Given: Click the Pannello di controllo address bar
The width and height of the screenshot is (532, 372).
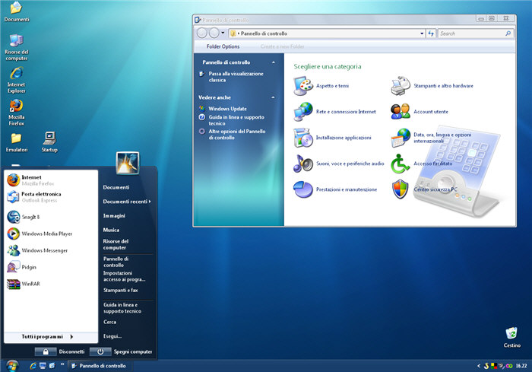Looking at the screenshot, I should [x=328, y=33].
